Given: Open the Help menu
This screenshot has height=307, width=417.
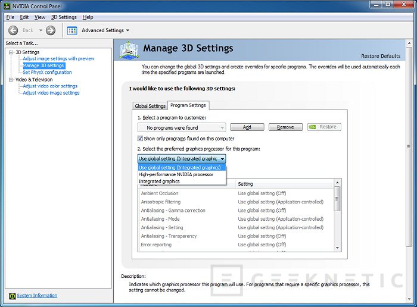Looking at the screenshot, I should click(88, 17).
